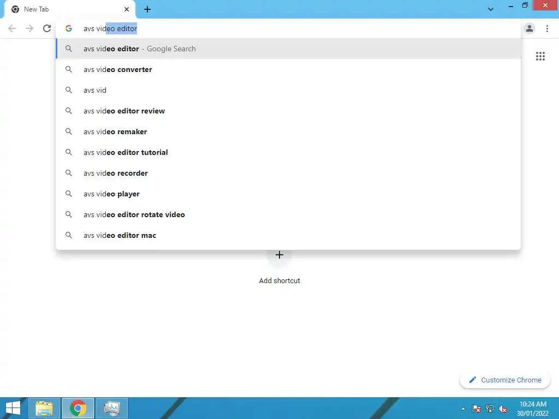Click the magnifier icon beside 'avs video player'
The width and height of the screenshot is (559, 419).
[69, 194]
